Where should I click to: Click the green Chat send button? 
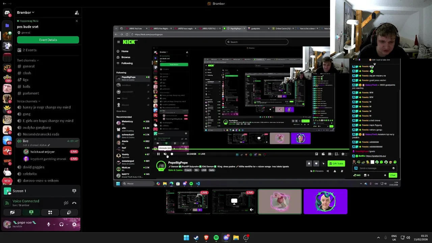click(393, 175)
